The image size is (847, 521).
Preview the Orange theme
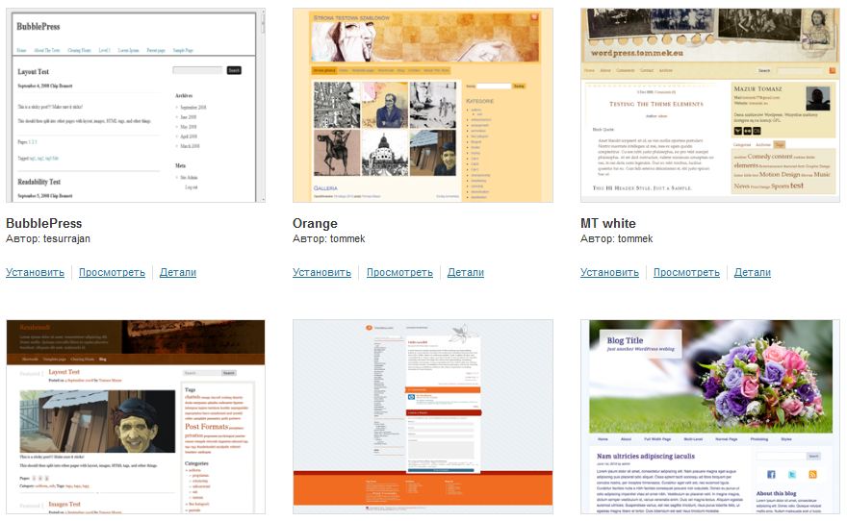coord(399,272)
